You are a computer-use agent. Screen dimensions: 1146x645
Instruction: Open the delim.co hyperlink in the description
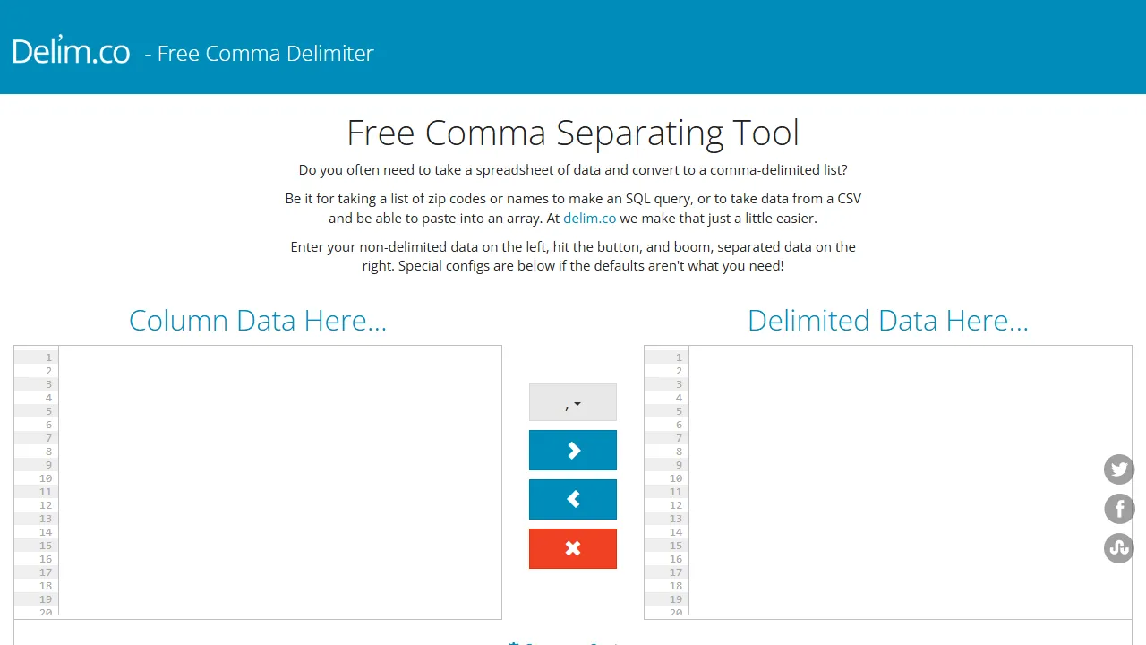[x=589, y=218]
